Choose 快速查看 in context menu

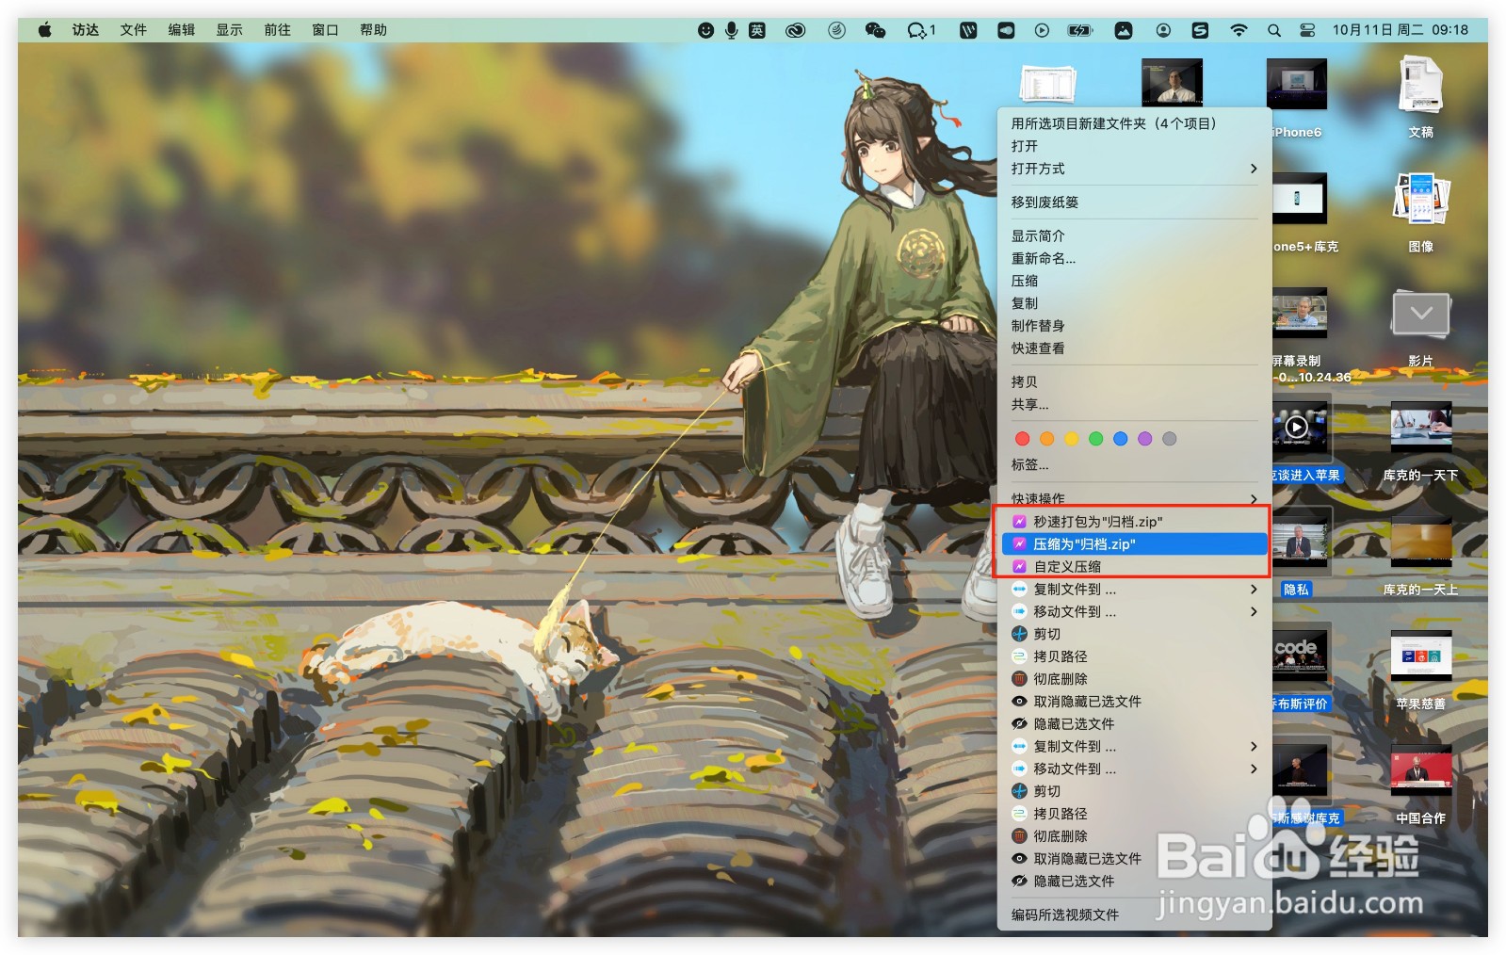click(x=1134, y=348)
